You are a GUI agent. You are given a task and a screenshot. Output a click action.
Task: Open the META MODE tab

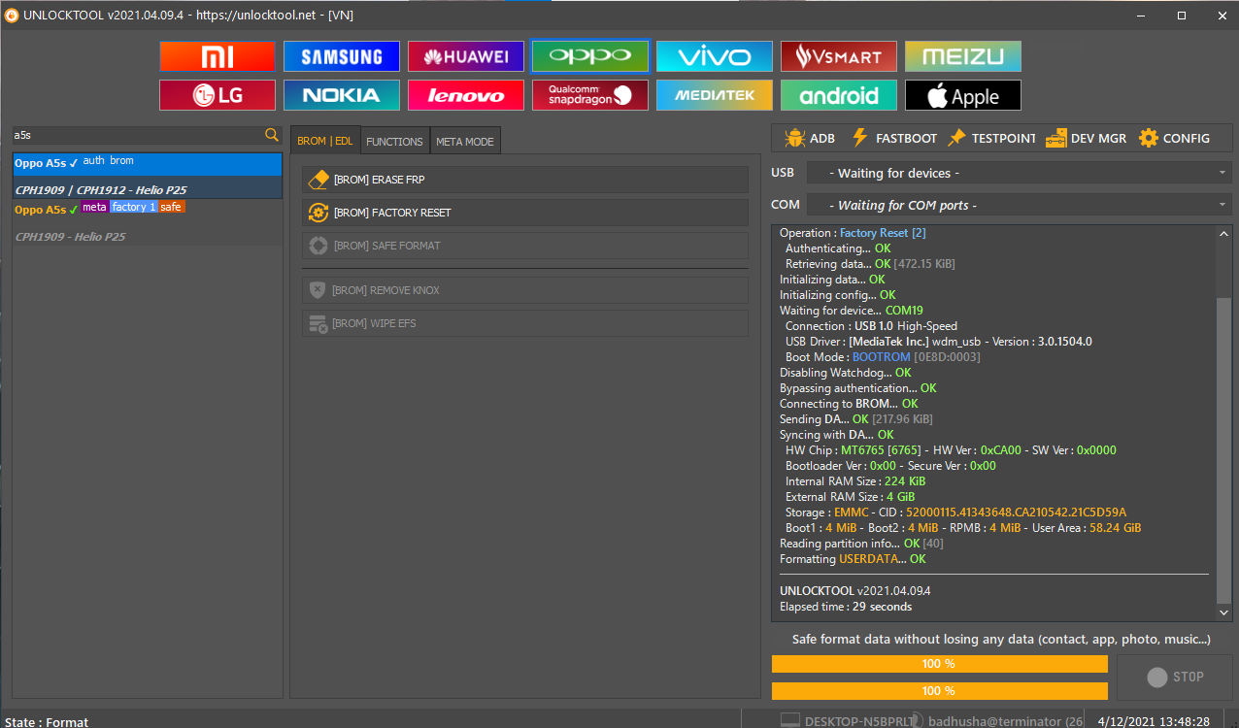464,142
